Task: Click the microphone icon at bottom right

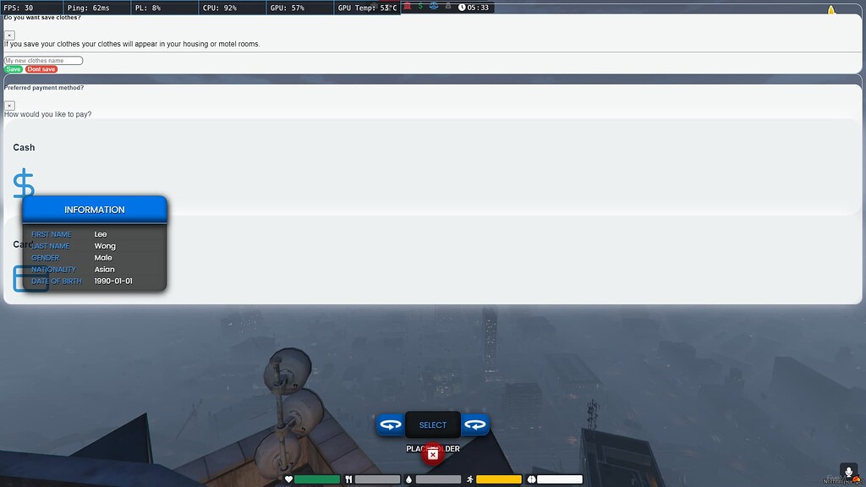Action: [849, 472]
